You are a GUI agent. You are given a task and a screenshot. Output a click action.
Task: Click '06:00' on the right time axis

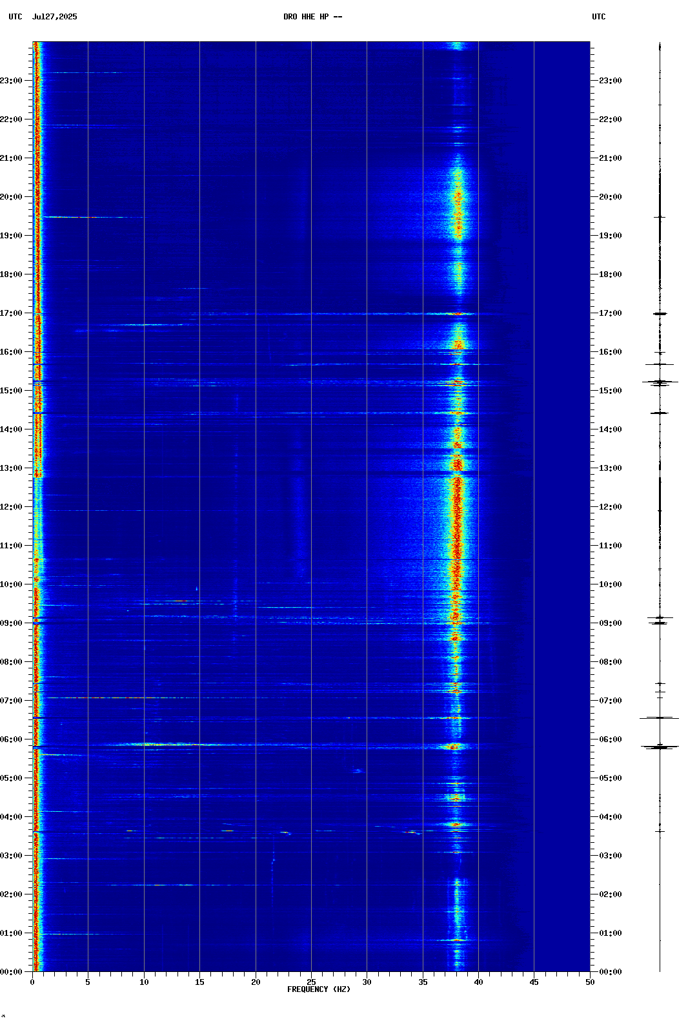tap(611, 739)
